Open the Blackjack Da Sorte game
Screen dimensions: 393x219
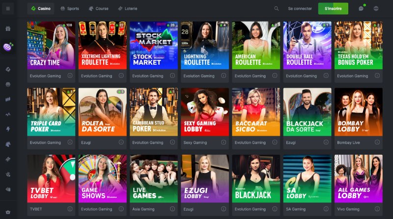click(x=308, y=112)
